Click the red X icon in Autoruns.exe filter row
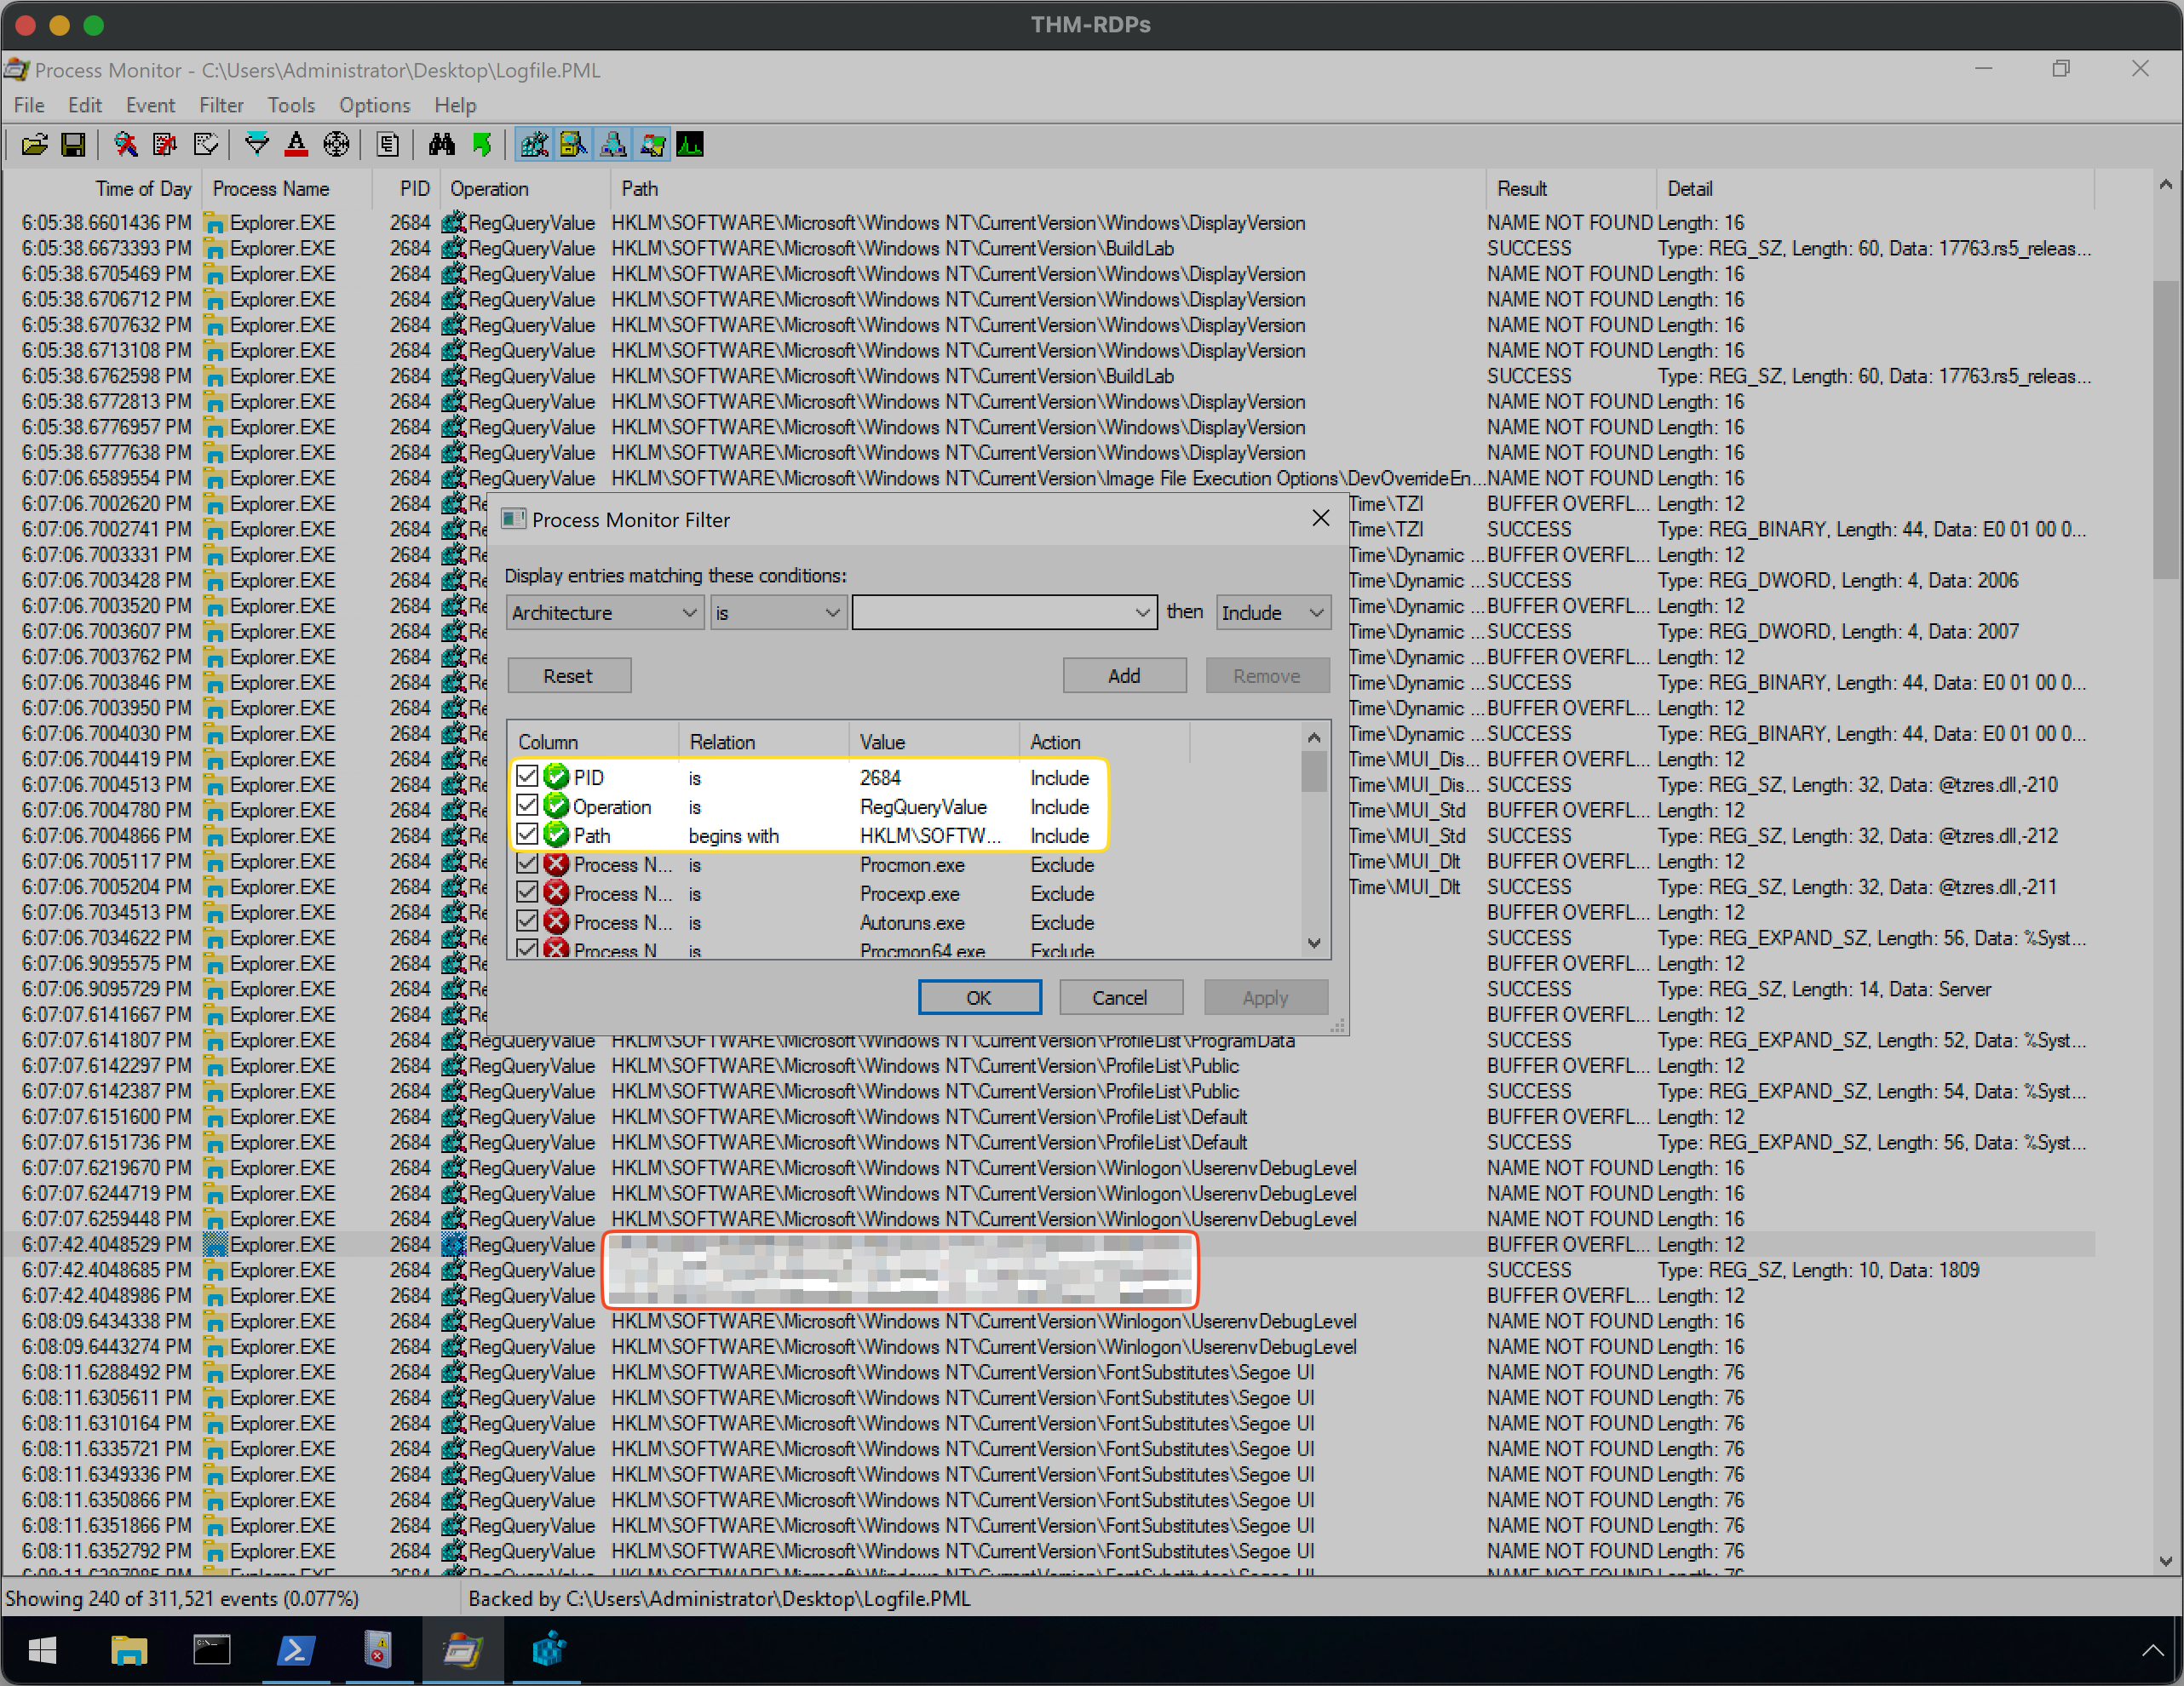The image size is (2184, 1686). [557, 921]
